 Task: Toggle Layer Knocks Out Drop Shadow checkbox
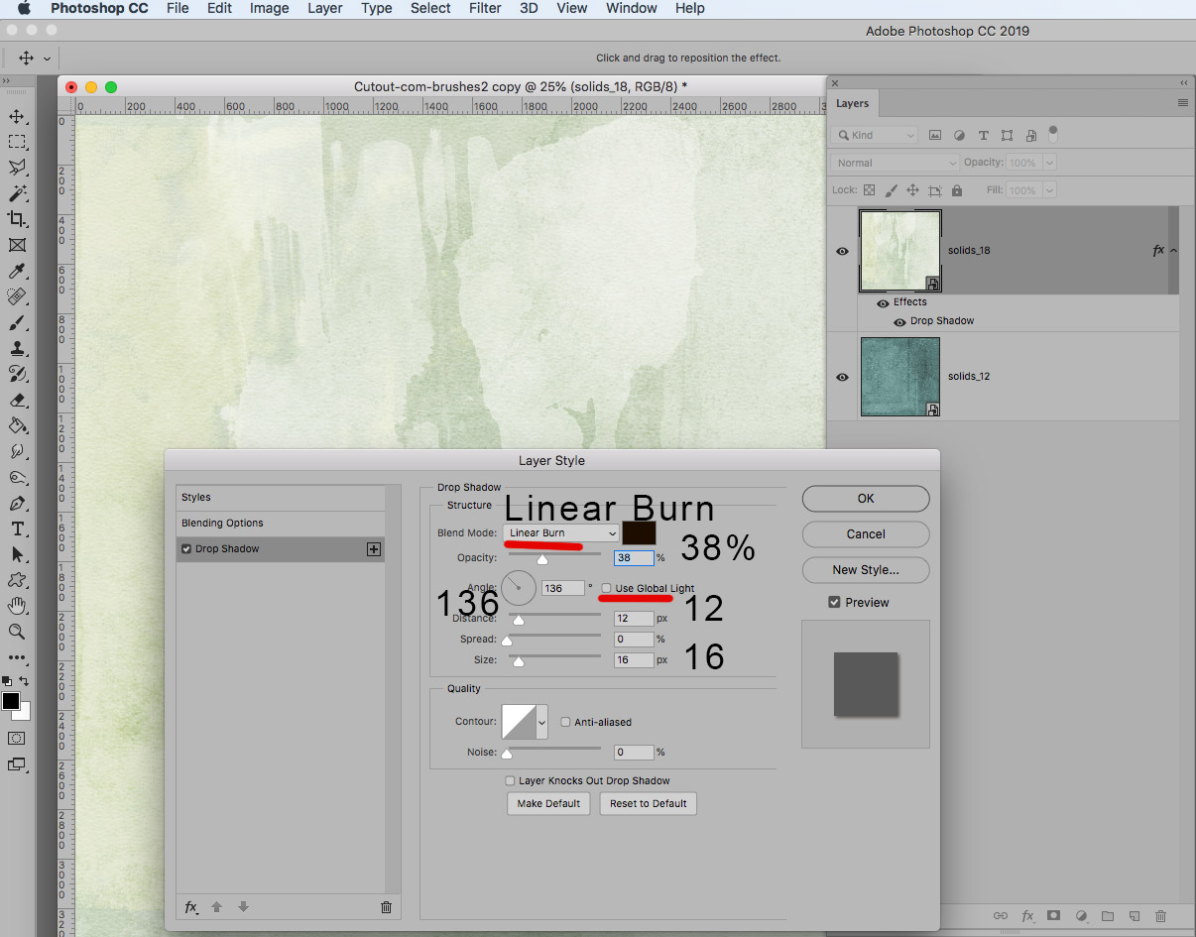click(511, 781)
